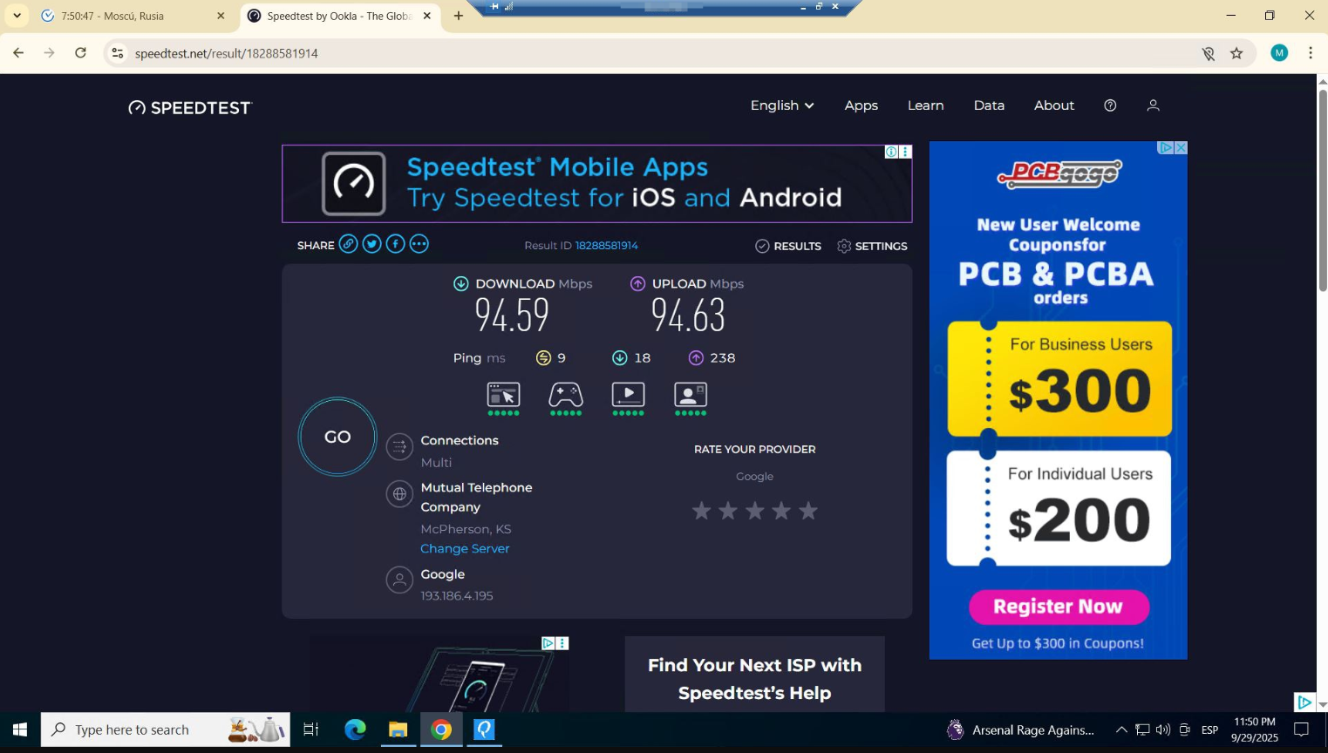Screen dimensions: 1328x753
Task: Bookmark this page with star
Action: (1236, 53)
